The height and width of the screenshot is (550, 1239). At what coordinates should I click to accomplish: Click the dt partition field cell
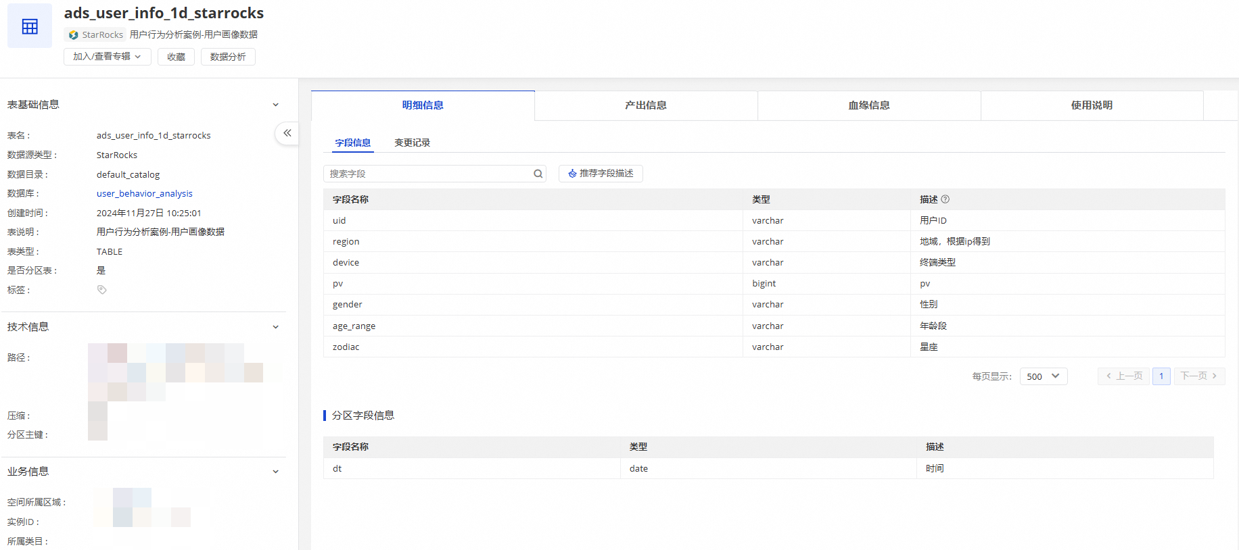click(471, 468)
